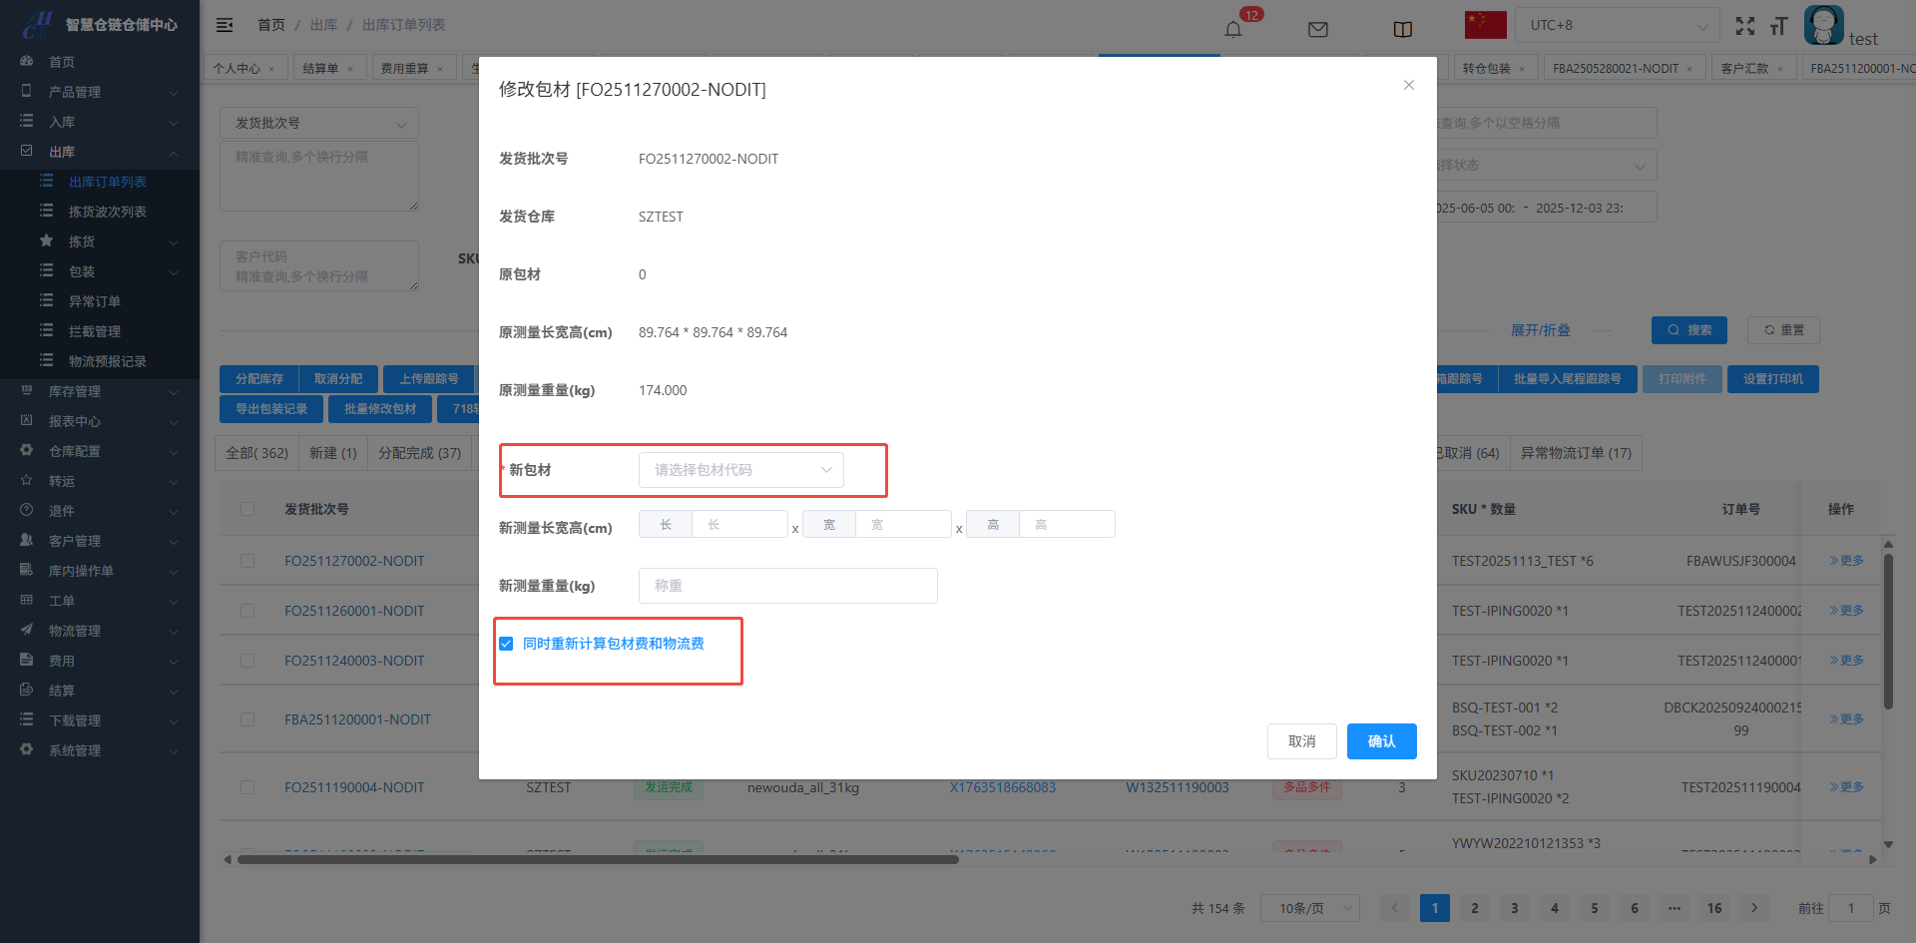Click the font size adjustment icon
This screenshot has width=1916, height=943.
1778,26
